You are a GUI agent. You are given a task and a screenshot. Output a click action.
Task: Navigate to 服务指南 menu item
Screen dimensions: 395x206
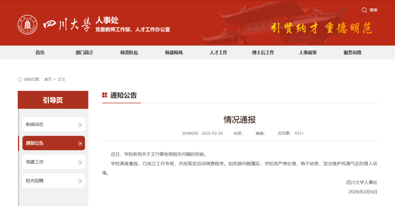[352, 53]
